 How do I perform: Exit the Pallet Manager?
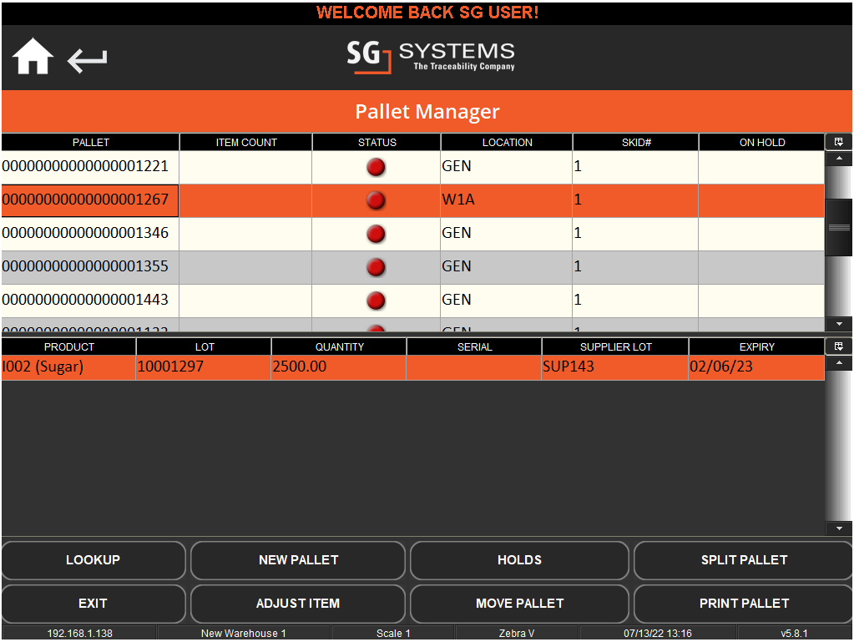point(93,604)
